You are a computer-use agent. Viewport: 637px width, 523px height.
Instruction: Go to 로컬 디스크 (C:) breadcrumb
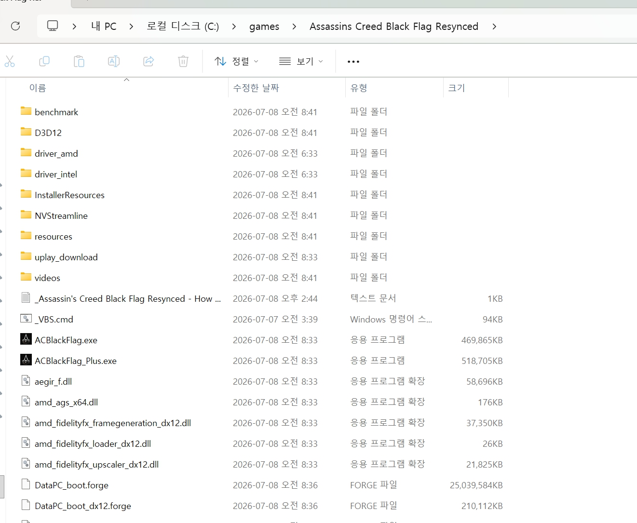click(183, 27)
